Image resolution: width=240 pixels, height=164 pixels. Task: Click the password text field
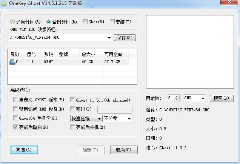point(115,109)
